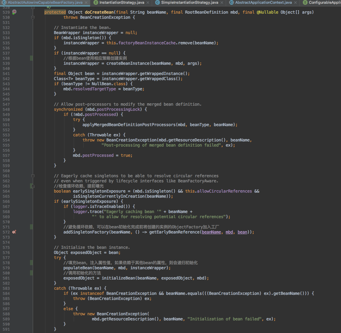Viewport: 341px width, 333px height.
Task: Close the InstantiationStrategy.java tab
Action: (148, 3)
